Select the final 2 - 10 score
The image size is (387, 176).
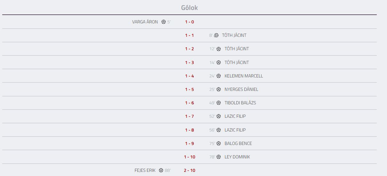click(189, 171)
